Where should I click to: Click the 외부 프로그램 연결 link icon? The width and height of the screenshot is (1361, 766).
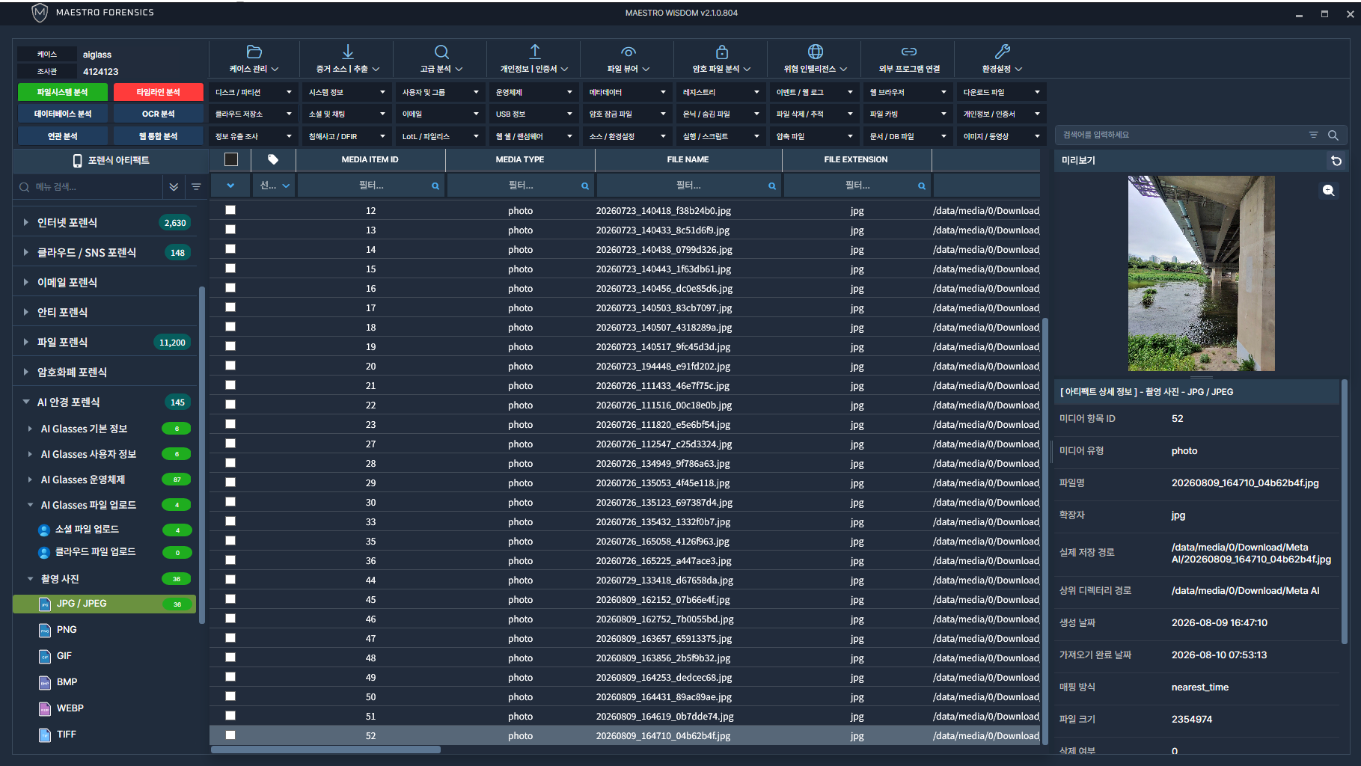[909, 52]
